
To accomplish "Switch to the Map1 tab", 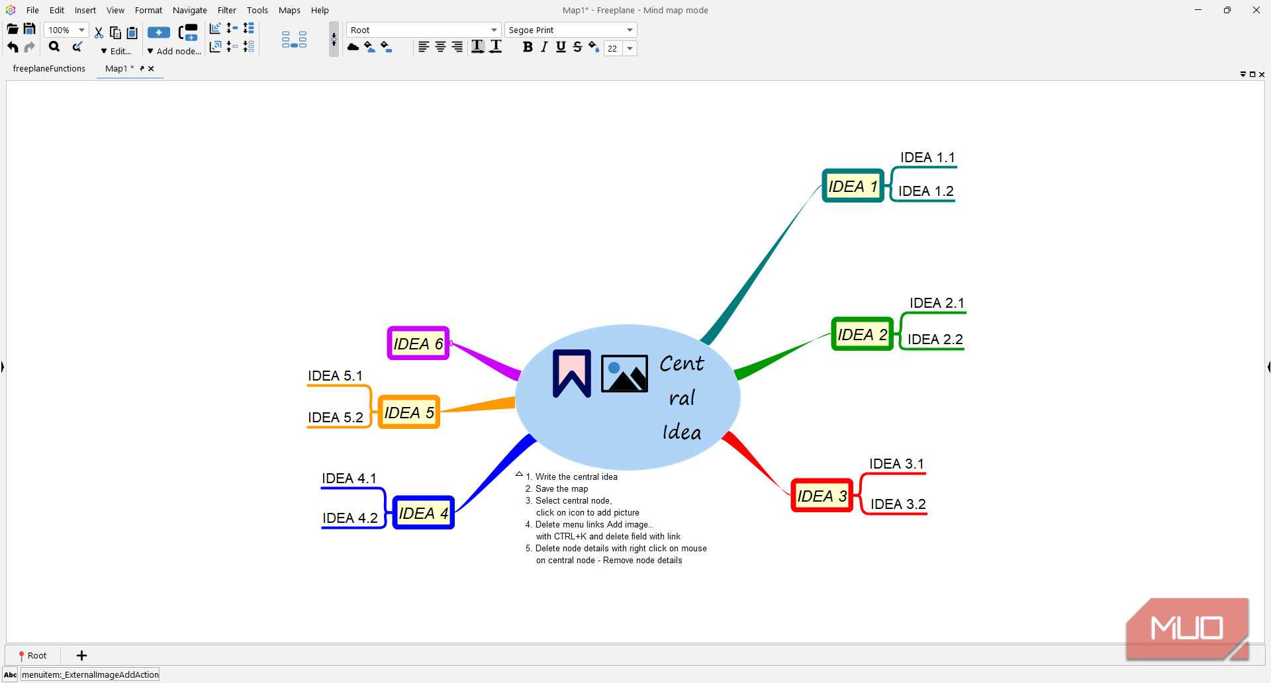I will click(x=120, y=68).
